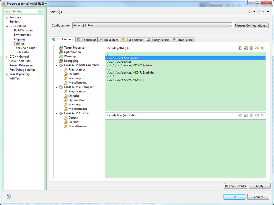Open C Compiler Optimization settings
Screen dimensions: 274x205
(77, 100)
